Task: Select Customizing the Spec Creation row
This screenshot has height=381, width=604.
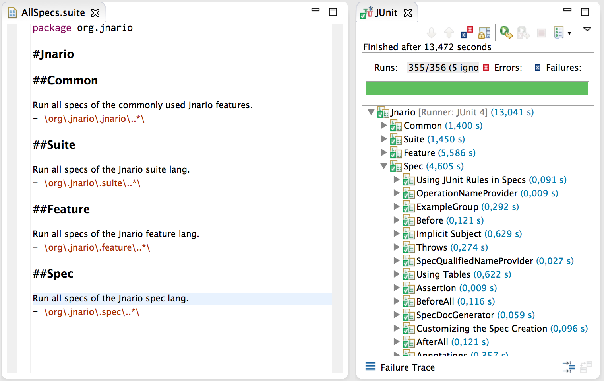Action: coord(502,329)
